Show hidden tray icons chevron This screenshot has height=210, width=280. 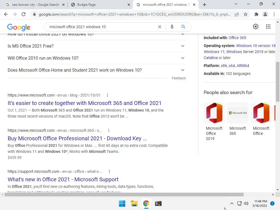(232, 203)
